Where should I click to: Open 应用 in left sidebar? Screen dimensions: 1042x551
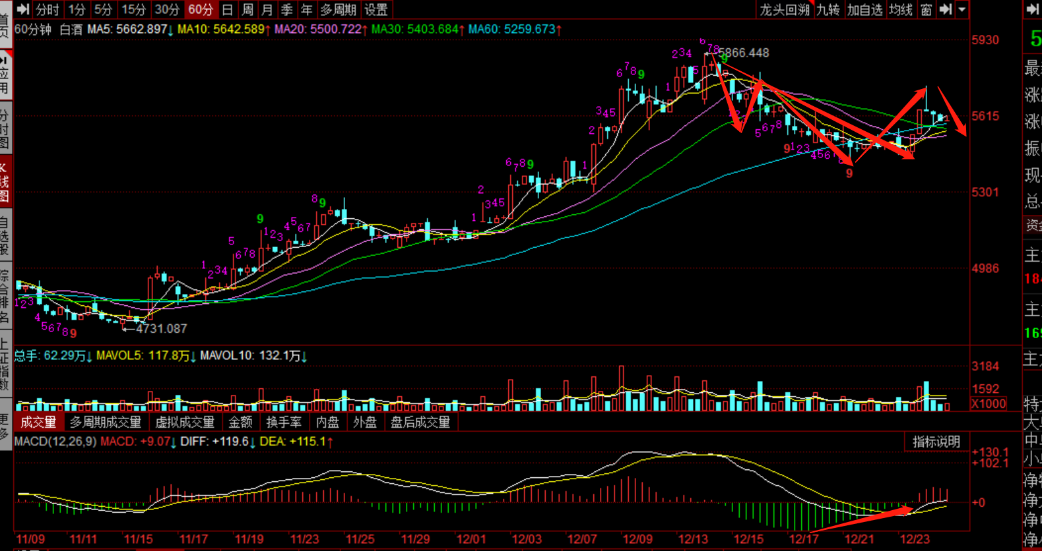click(5, 75)
